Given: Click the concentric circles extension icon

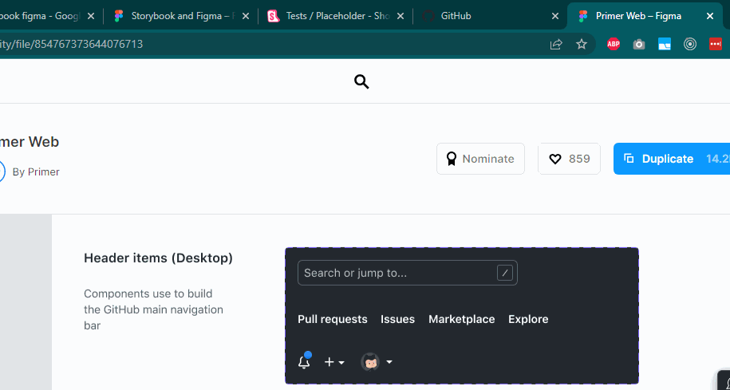Looking at the screenshot, I should click(690, 44).
